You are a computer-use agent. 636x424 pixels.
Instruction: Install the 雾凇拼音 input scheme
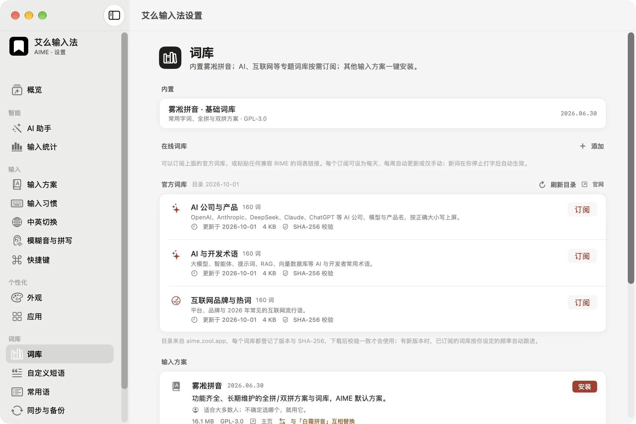(x=584, y=387)
